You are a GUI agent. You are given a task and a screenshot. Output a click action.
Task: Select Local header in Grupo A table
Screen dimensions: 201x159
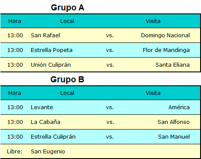[67, 21]
